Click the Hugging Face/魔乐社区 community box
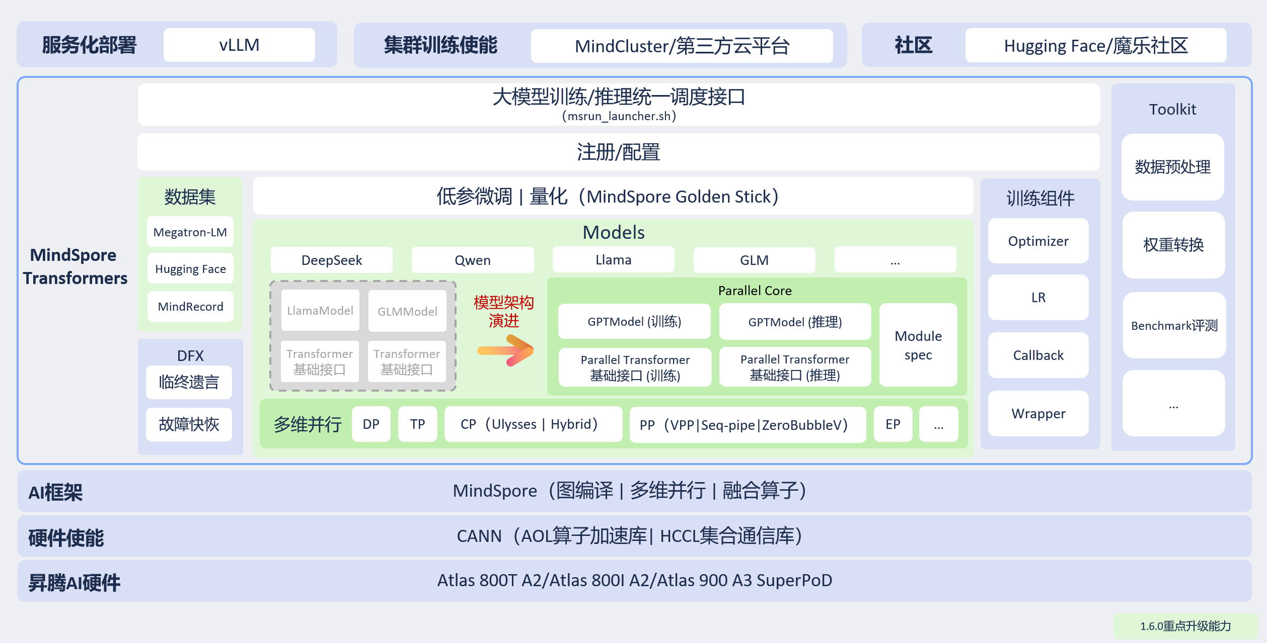Viewport: 1267px width, 643px height. pos(1095,46)
